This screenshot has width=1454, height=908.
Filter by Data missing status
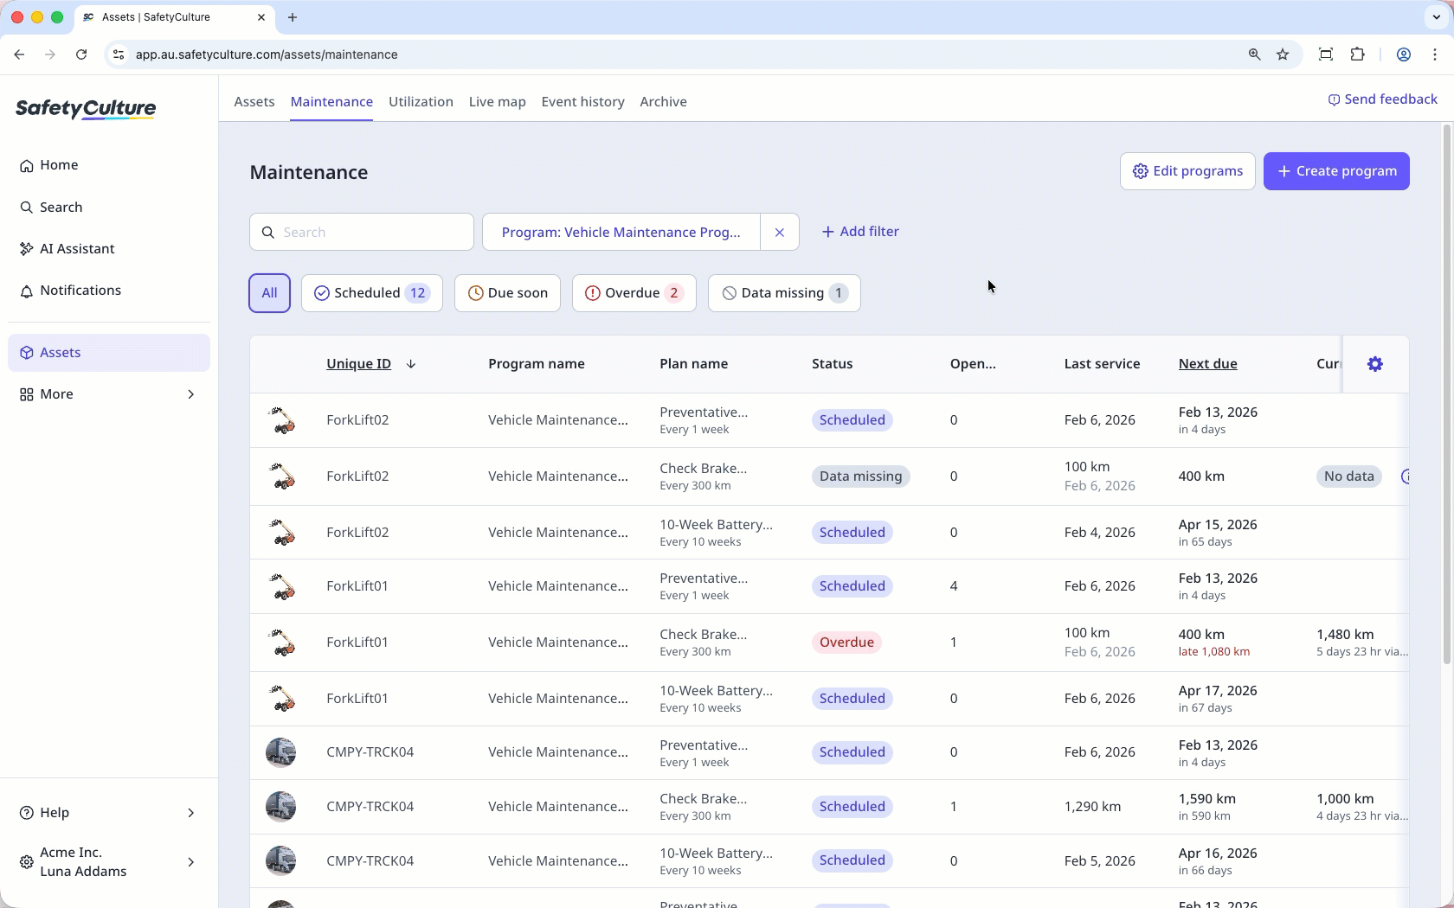[784, 293]
